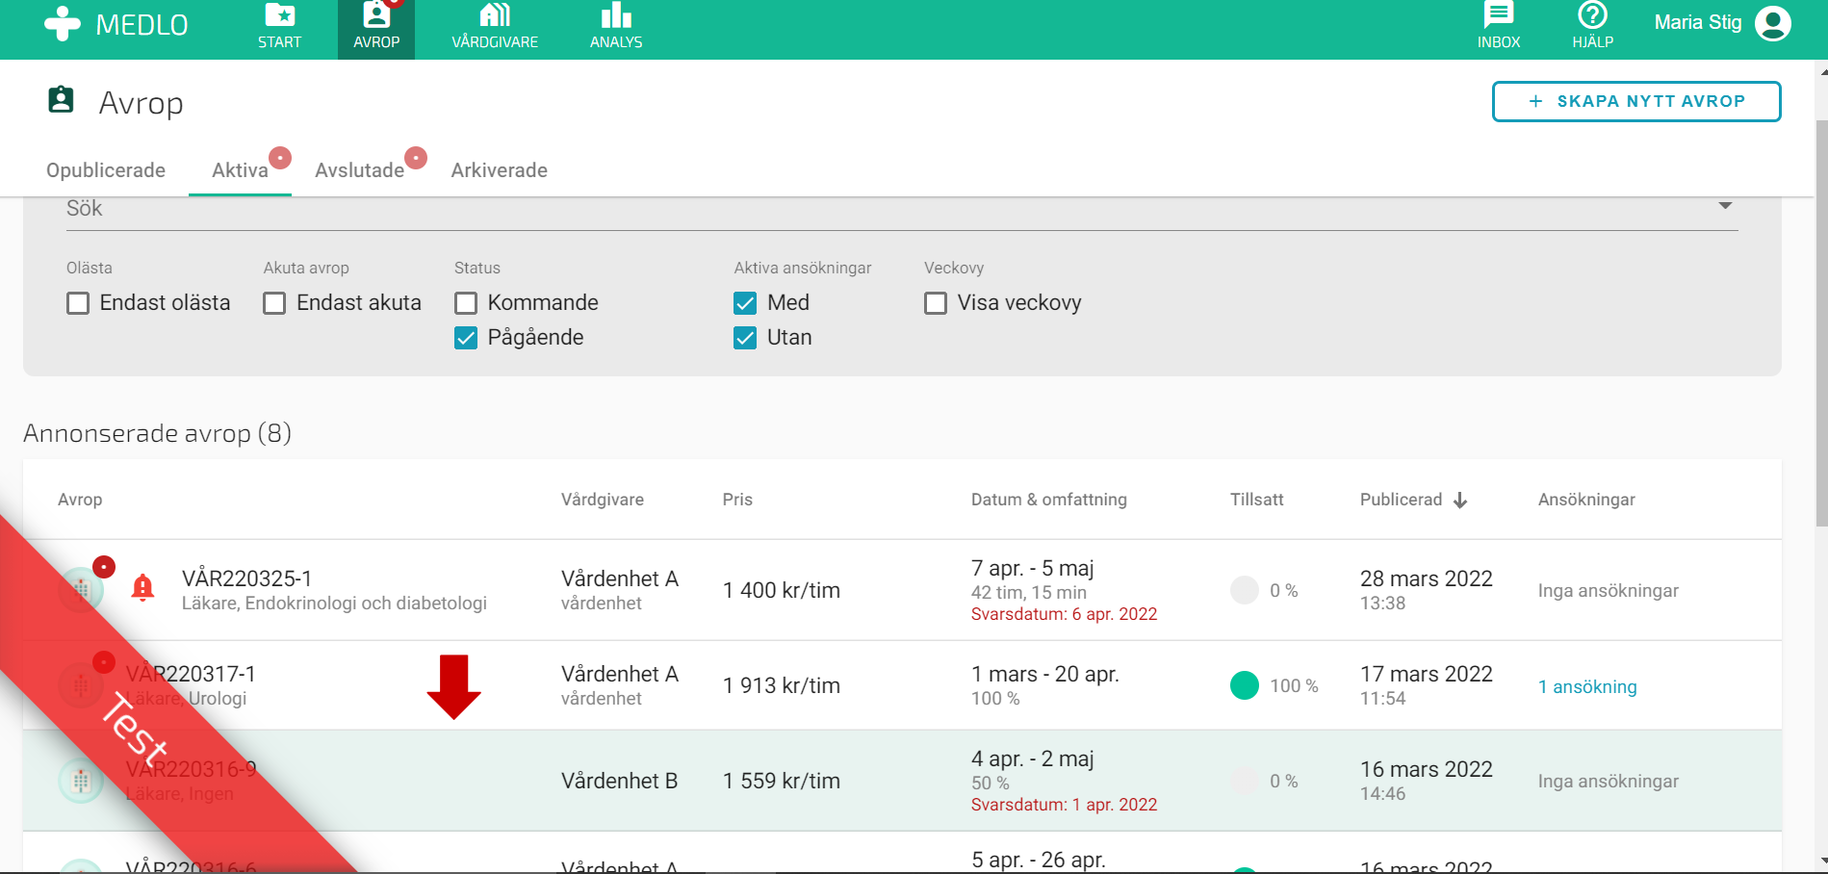Image resolution: width=1828 pixels, height=874 pixels.
Task: Uncheck the Utan ansökningar checkbox
Action: point(745,338)
